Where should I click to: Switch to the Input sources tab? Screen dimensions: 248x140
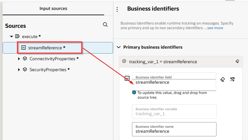coord(53,8)
